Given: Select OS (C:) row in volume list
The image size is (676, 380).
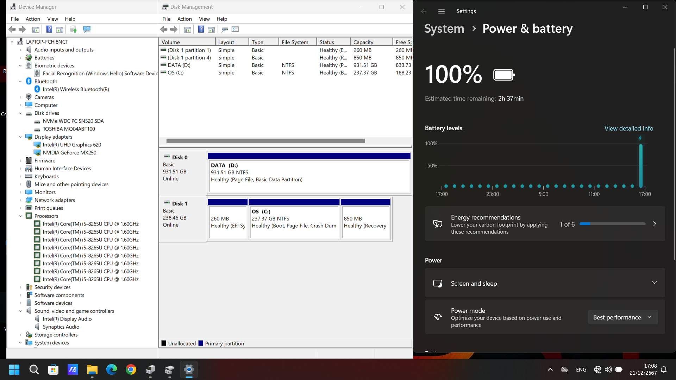Looking at the screenshot, I should [x=285, y=72].
